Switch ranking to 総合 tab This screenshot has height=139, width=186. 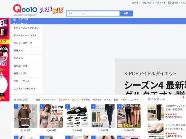point(38,100)
